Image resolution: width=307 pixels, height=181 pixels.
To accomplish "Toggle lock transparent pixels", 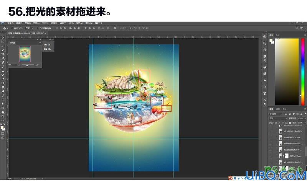I will (276, 122).
